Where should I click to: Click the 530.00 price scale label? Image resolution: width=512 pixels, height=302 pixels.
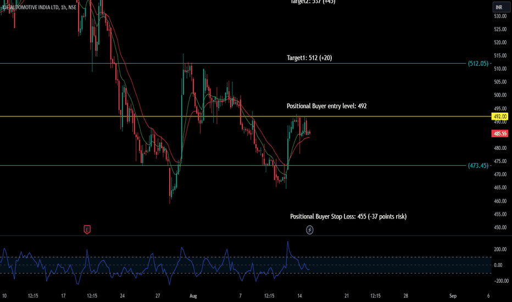(500, 16)
